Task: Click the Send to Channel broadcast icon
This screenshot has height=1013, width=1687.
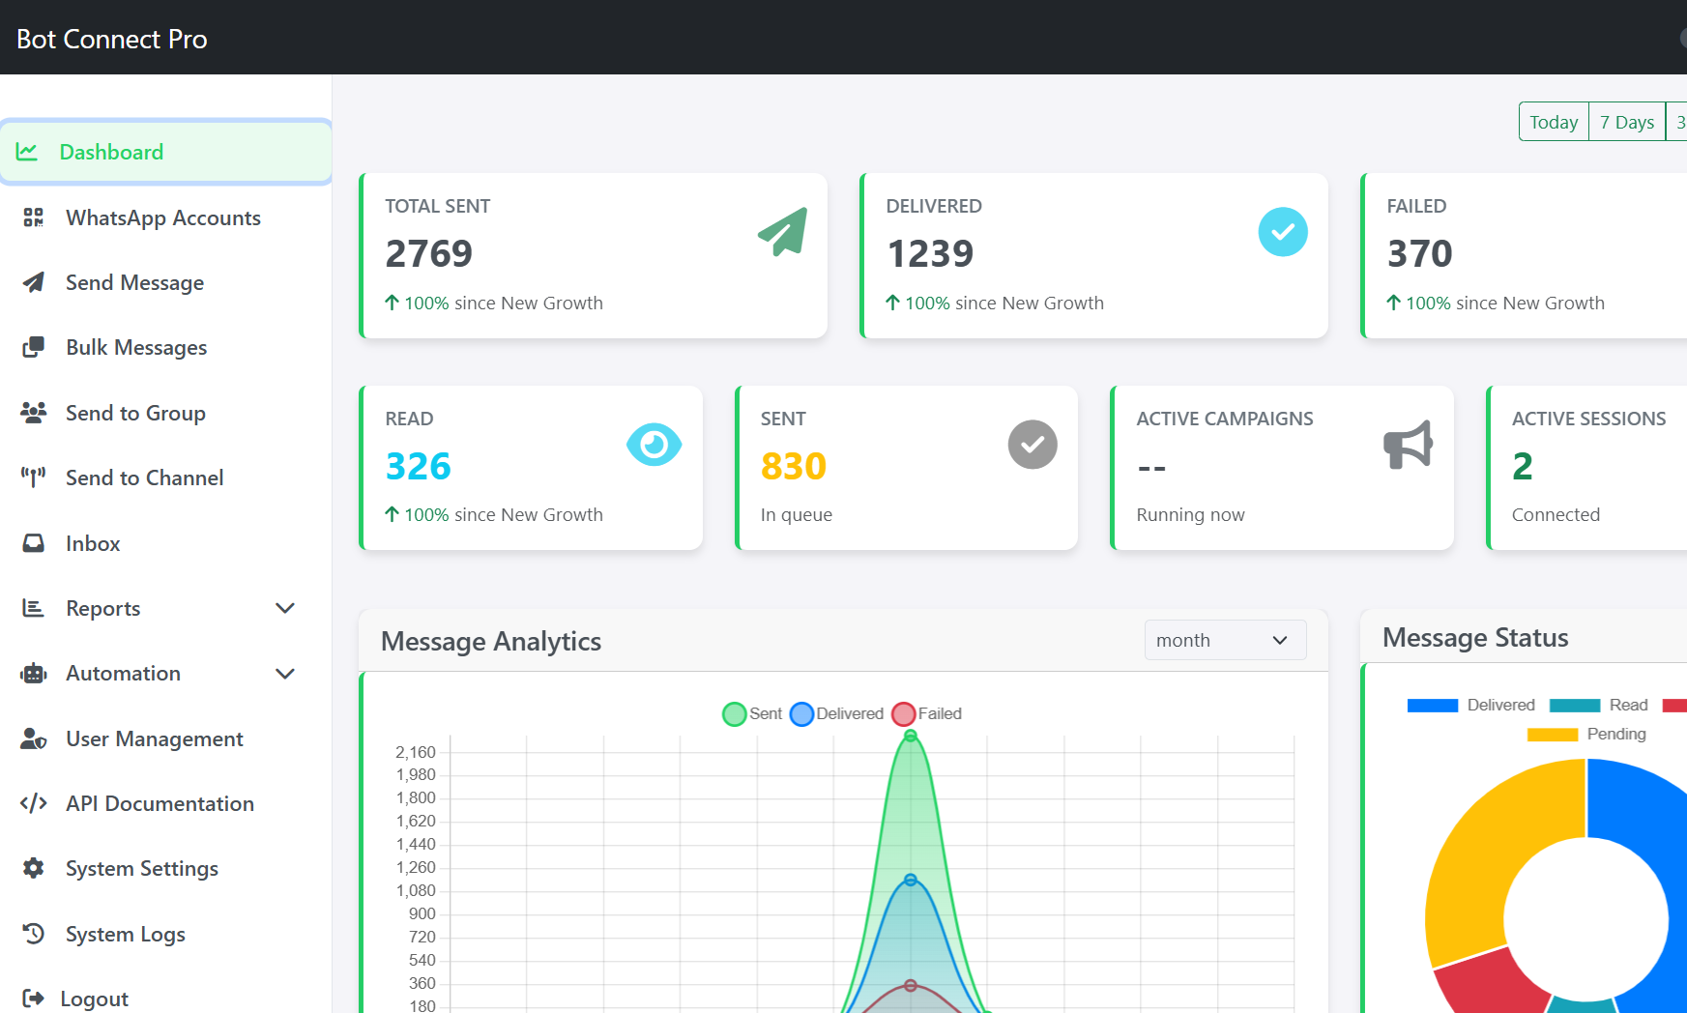Action: pos(34,478)
